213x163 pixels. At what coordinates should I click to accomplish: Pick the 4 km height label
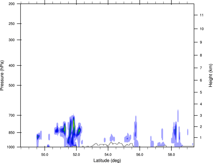201,104
